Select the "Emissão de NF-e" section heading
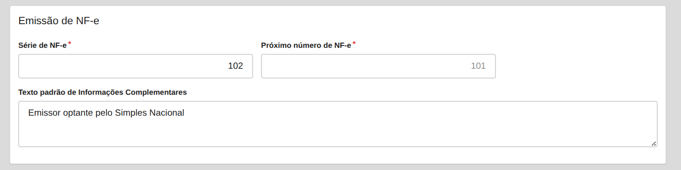Viewport: 681px width, 170px height. tap(59, 21)
